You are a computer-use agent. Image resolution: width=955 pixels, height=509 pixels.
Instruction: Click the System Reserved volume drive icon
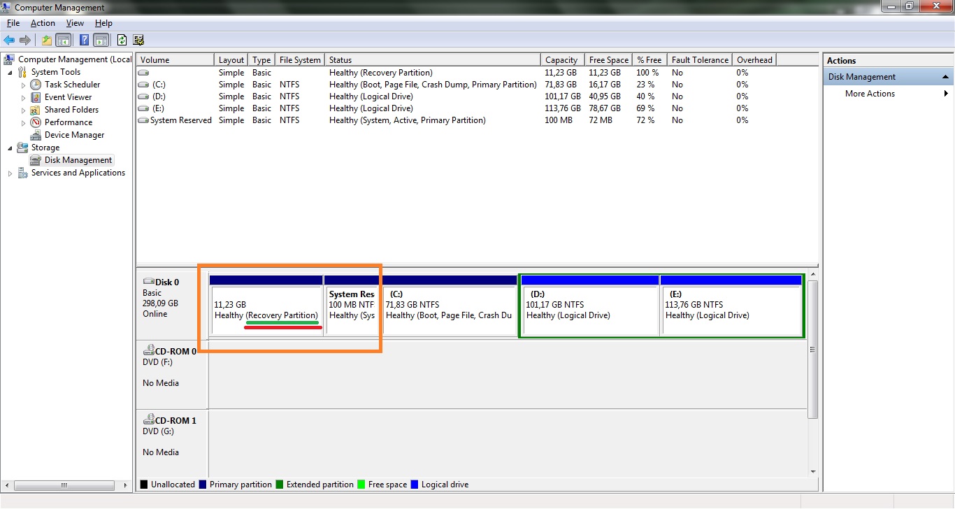tap(143, 120)
